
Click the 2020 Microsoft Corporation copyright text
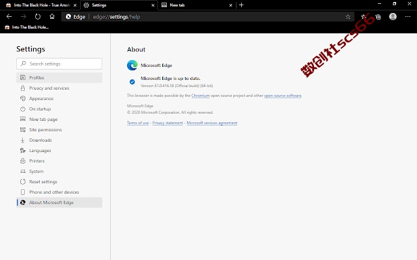click(170, 112)
